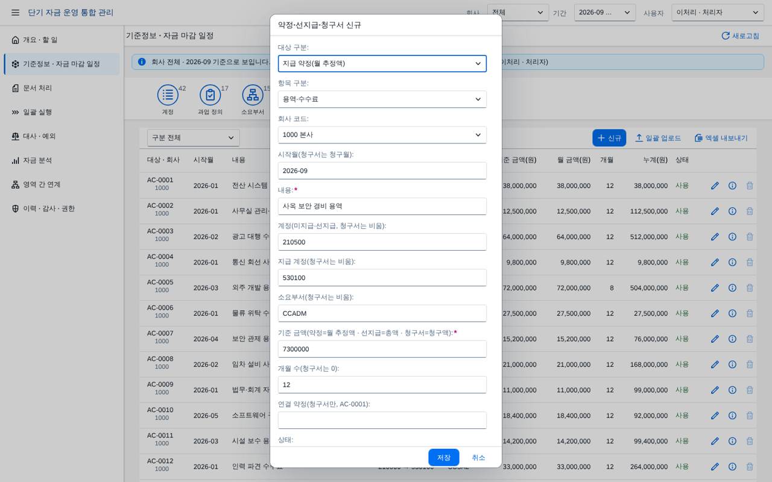Click the 저장 button in the dialog

point(444,457)
